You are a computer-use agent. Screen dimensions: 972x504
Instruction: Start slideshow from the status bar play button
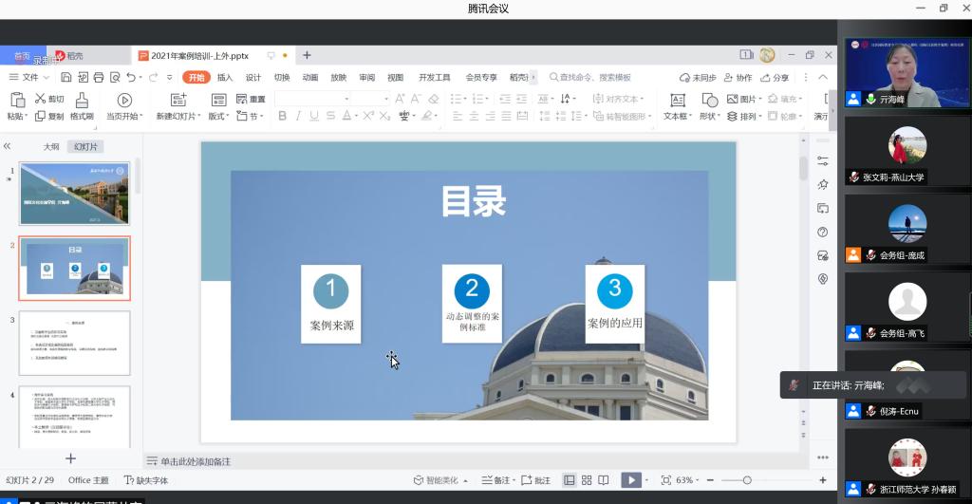tap(630, 480)
